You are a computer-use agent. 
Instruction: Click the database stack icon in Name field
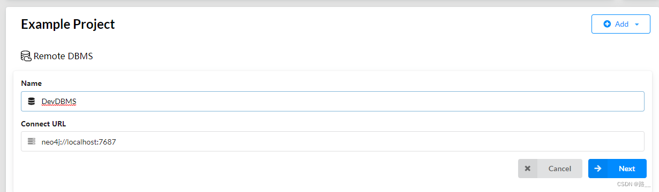click(x=31, y=101)
